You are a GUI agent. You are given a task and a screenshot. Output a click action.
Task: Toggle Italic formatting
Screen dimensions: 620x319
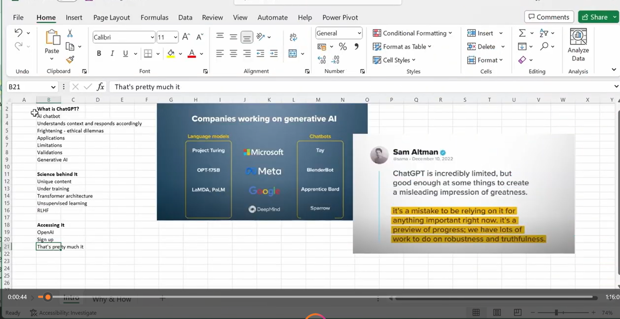112,54
